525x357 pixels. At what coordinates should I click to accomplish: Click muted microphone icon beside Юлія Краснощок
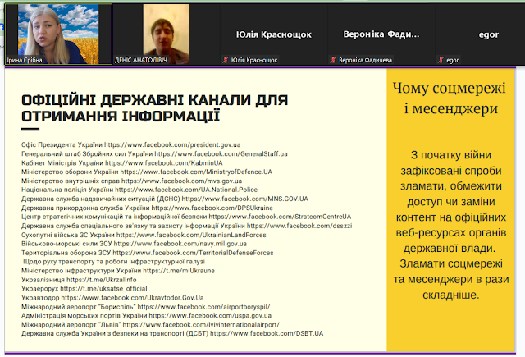click(226, 60)
